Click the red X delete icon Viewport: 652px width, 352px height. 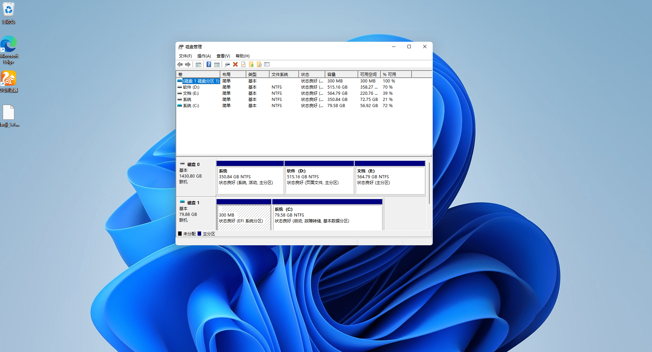pos(235,64)
